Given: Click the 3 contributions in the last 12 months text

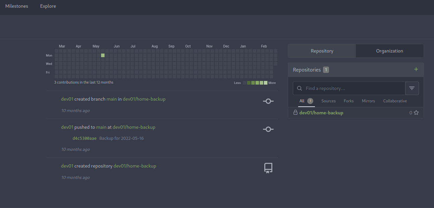Looking at the screenshot, I should [84, 82].
